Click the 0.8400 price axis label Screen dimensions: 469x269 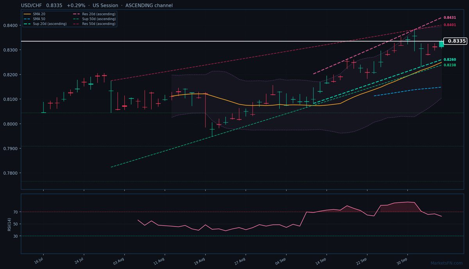(11, 25)
